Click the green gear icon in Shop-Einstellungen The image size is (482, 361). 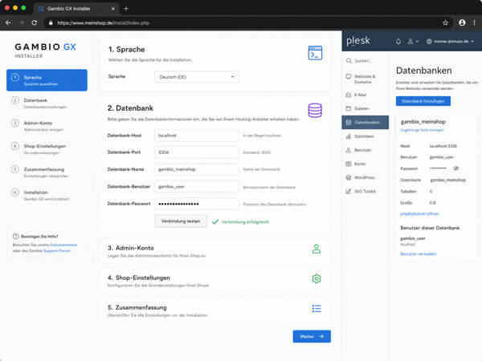click(x=317, y=278)
